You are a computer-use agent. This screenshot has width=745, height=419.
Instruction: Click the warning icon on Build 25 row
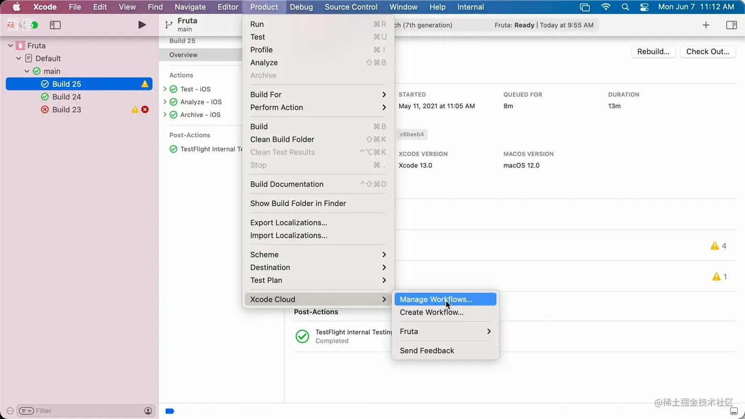pos(145,84)
